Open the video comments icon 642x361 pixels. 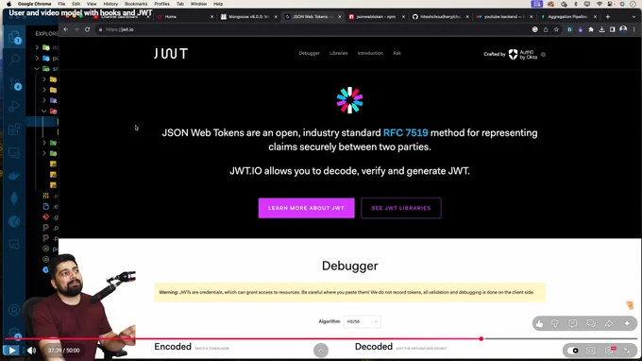(573, 324)
